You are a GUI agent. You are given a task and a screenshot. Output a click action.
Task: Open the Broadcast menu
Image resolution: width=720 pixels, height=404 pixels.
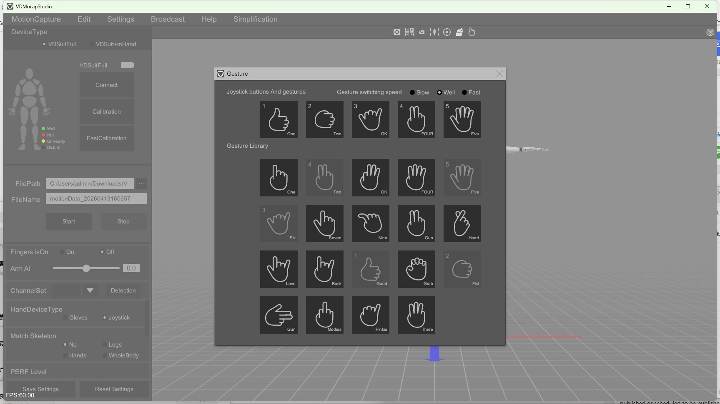[168, 19]
